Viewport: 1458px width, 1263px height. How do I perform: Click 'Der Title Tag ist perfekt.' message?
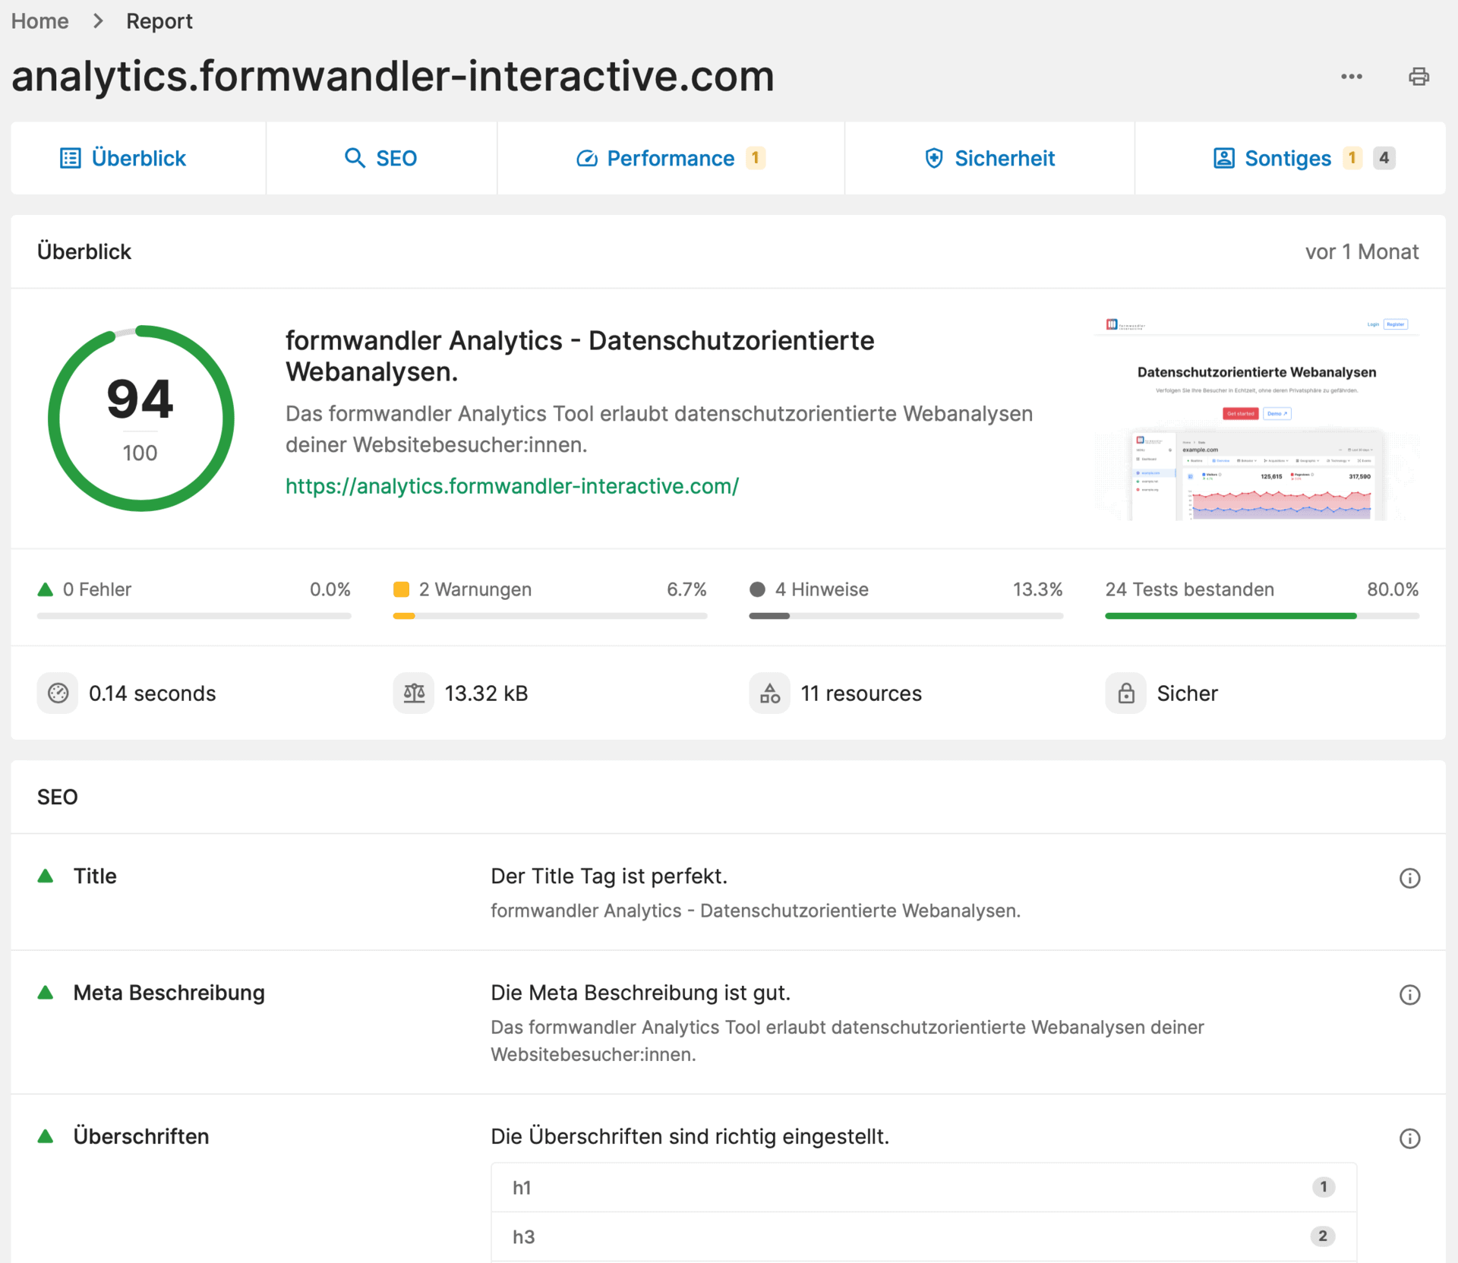pyautogui.click(x=609, y=876)
